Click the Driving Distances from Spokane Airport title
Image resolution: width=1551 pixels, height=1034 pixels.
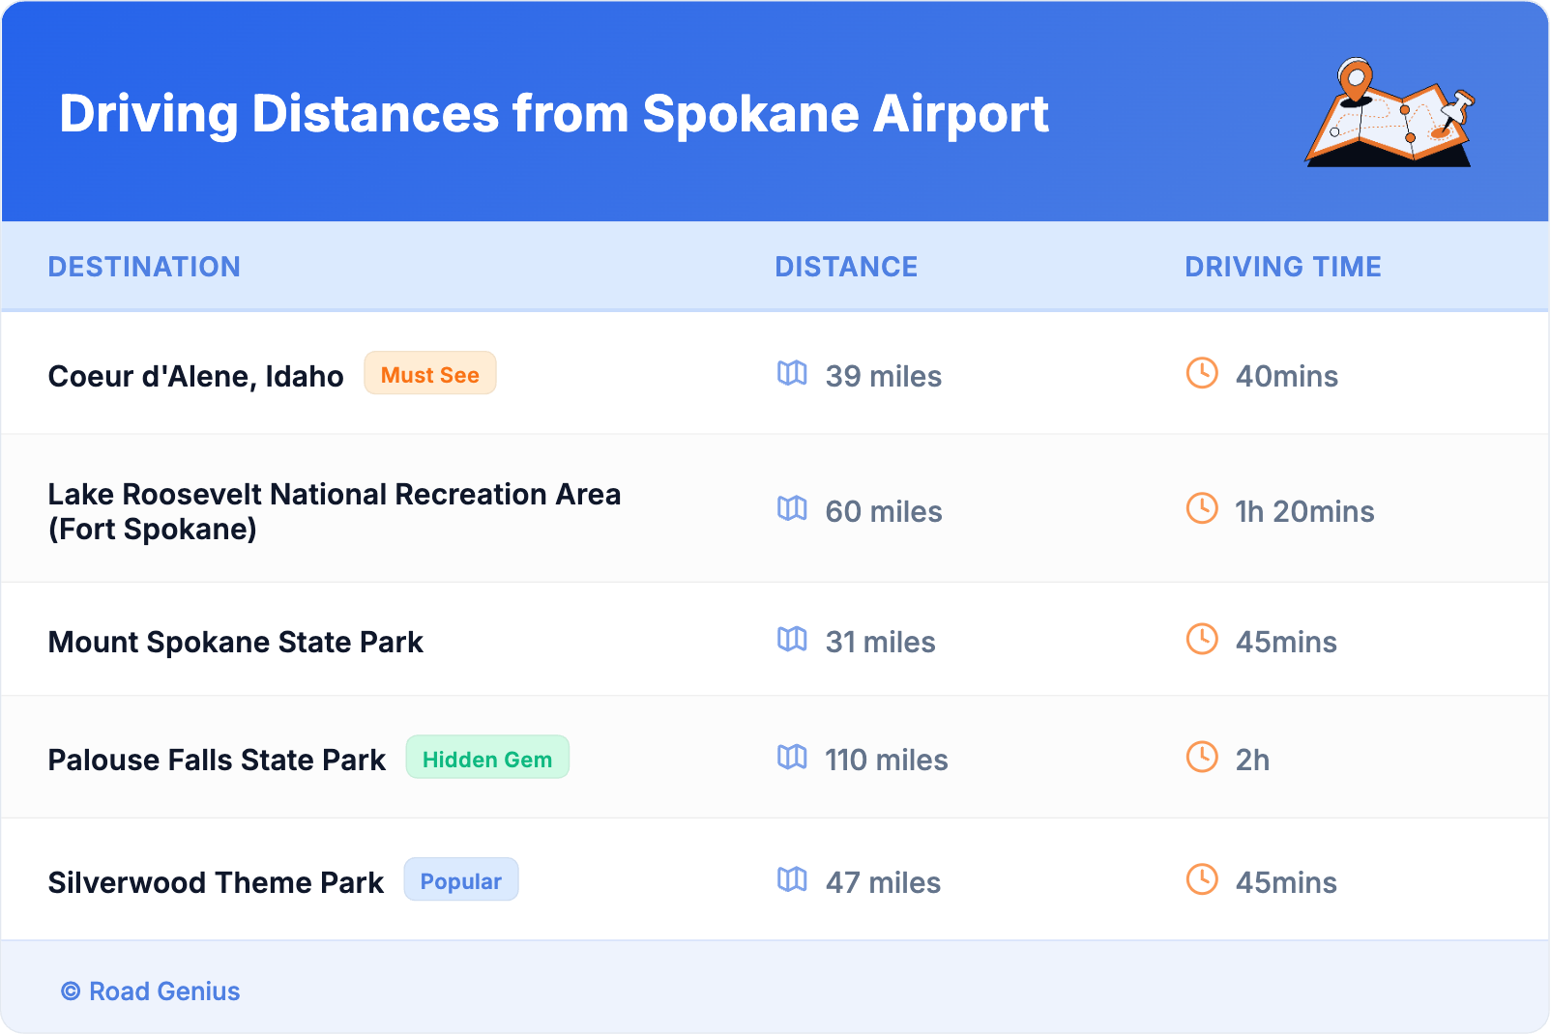point(553,114)
